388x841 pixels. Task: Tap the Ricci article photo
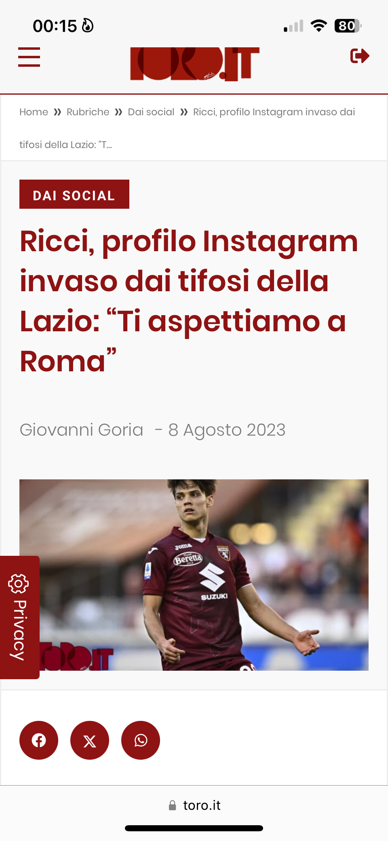tap(194, 575)
